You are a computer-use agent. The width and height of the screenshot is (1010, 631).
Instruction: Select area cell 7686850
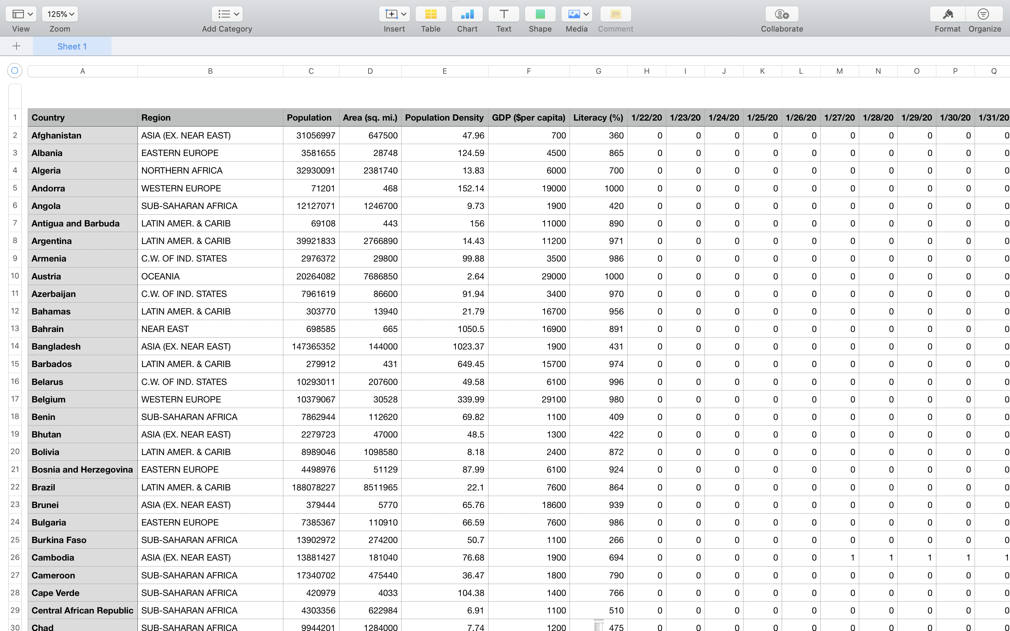click(370, 276)
